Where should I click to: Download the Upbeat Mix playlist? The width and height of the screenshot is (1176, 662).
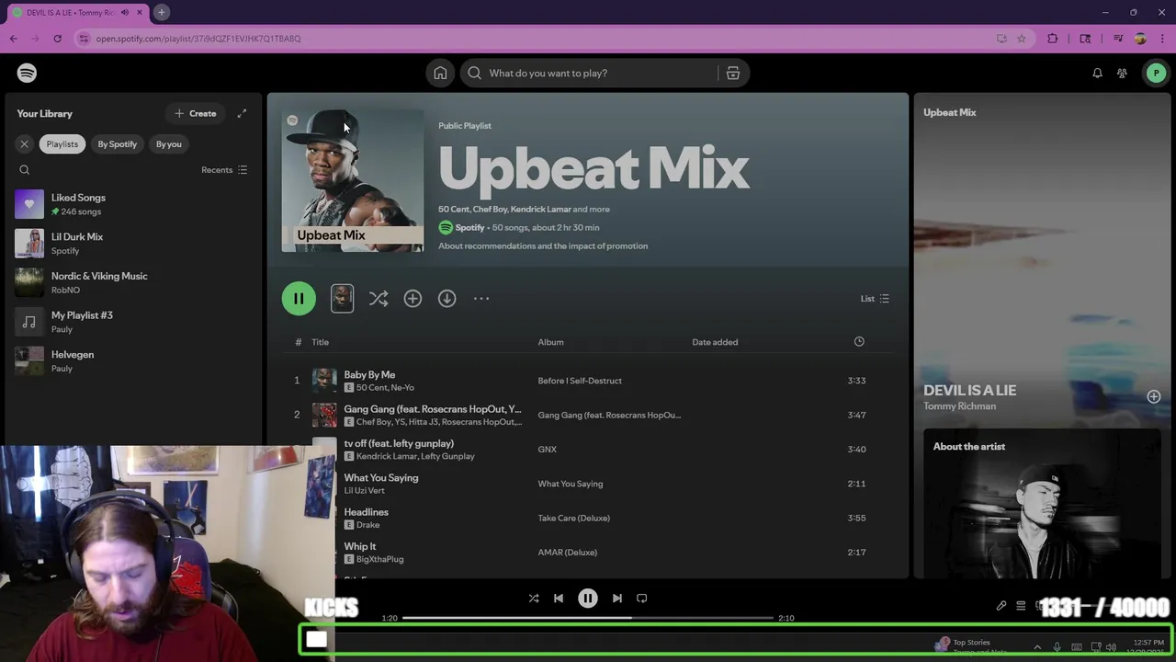pos(447,299)
